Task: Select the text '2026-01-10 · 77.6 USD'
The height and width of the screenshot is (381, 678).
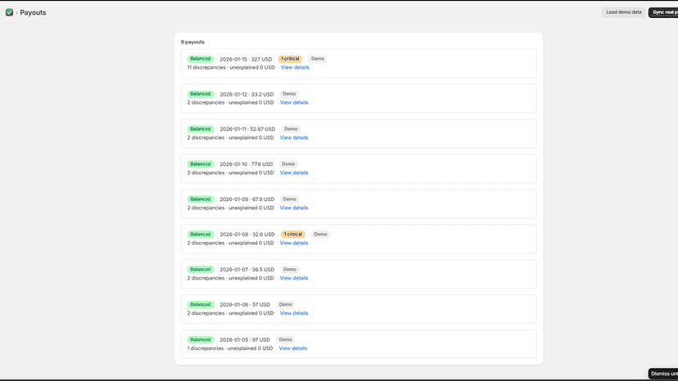Action: [246, 164]
